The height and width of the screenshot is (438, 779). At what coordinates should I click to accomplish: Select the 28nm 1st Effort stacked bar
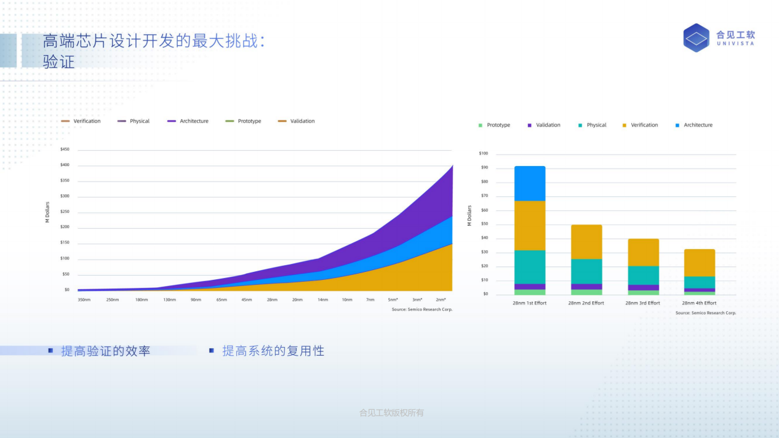530,231
